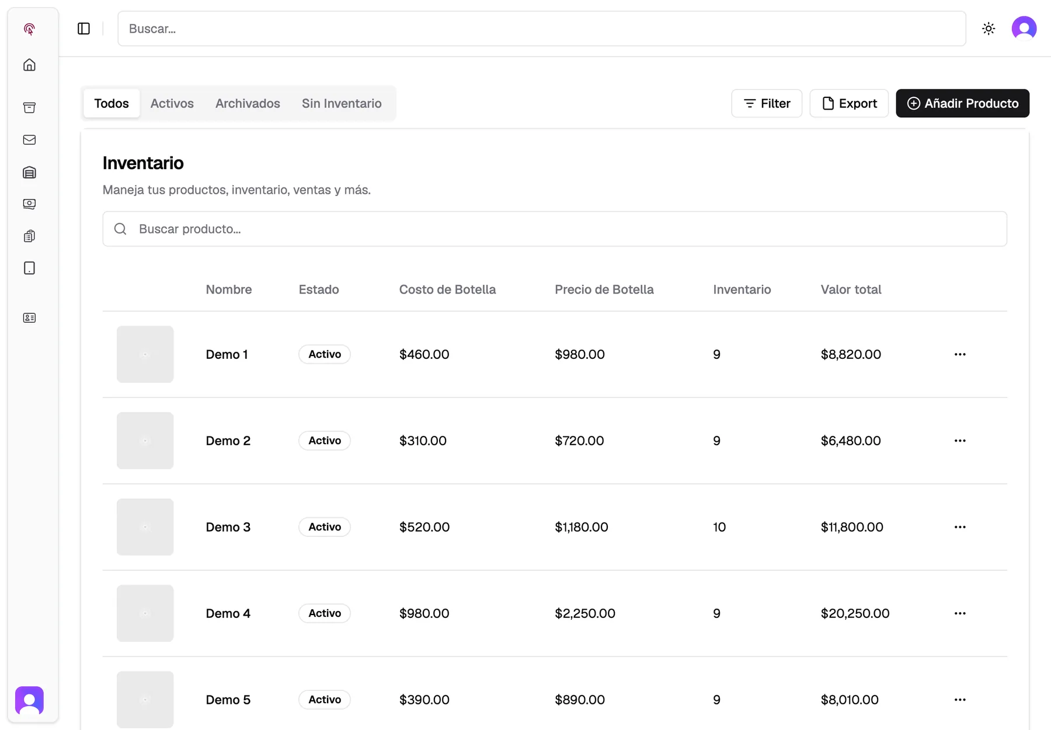Open the three-dot menu for Demo 1
This screenshot has height=730, width=1051.
point(960,354)
